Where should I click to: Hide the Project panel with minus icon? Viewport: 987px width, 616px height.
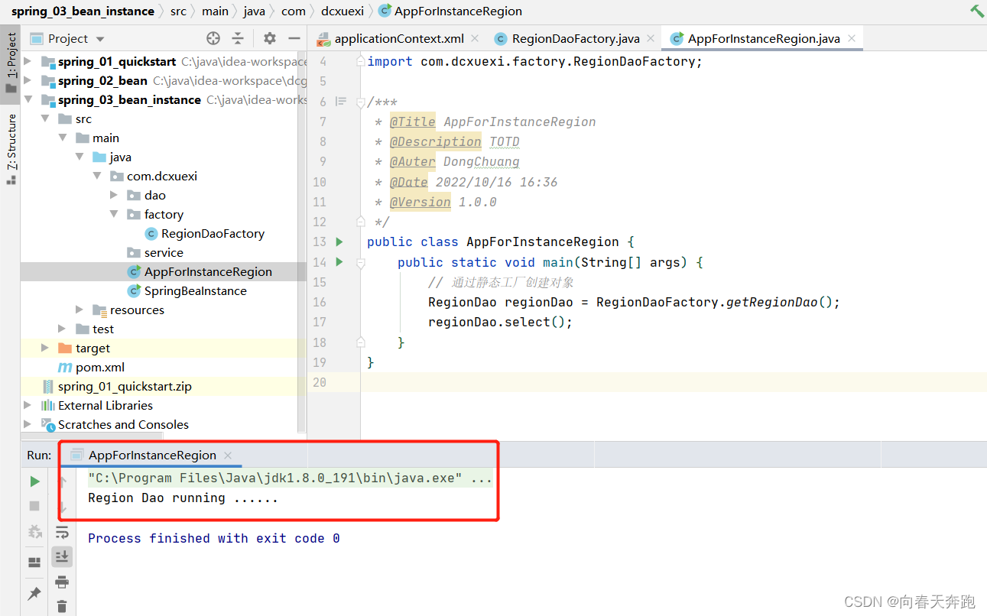(294, 38)
